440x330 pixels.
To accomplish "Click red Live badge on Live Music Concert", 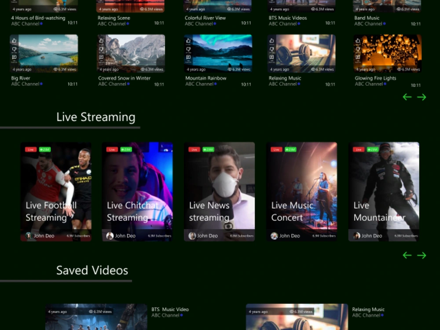I will (276, 150).
